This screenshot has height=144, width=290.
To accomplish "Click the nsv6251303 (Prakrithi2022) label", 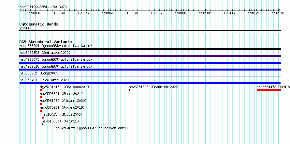I will coord(154,87).
